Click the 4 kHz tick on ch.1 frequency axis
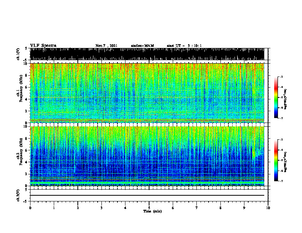Screen dimensions: 302x233 pos(27,99)
